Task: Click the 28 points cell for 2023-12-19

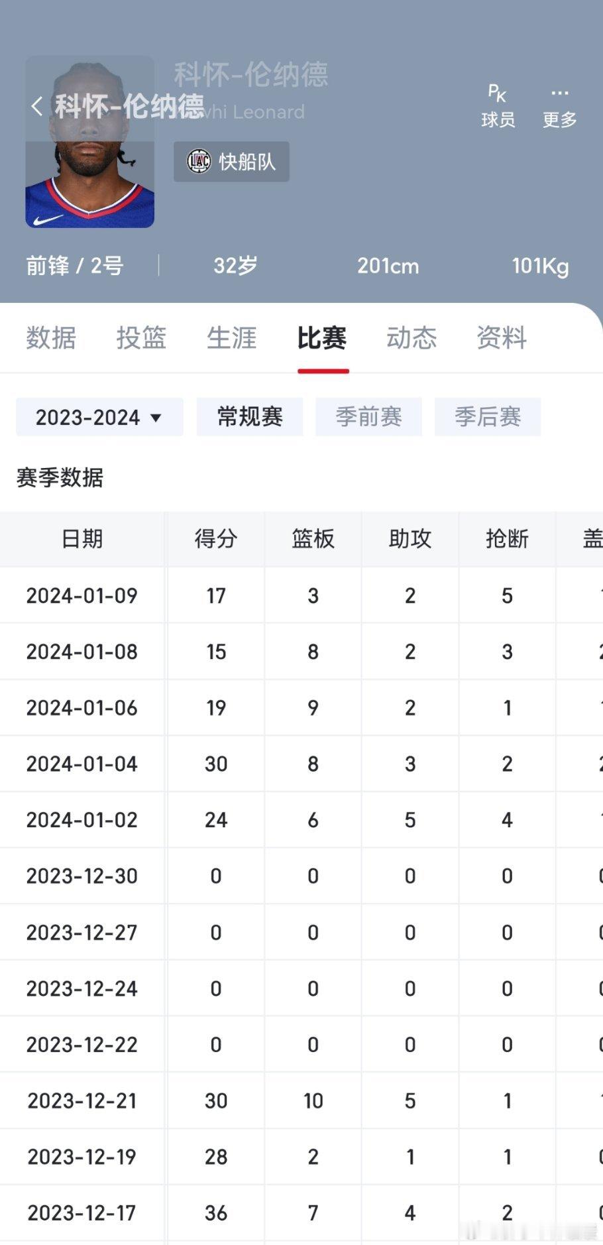Action: (x=216, y=1157)
